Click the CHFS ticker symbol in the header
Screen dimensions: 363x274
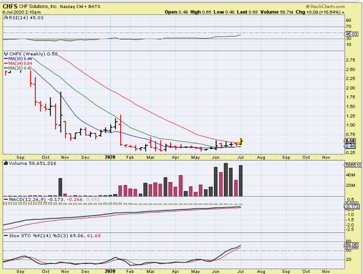click(x=10, y=6)
